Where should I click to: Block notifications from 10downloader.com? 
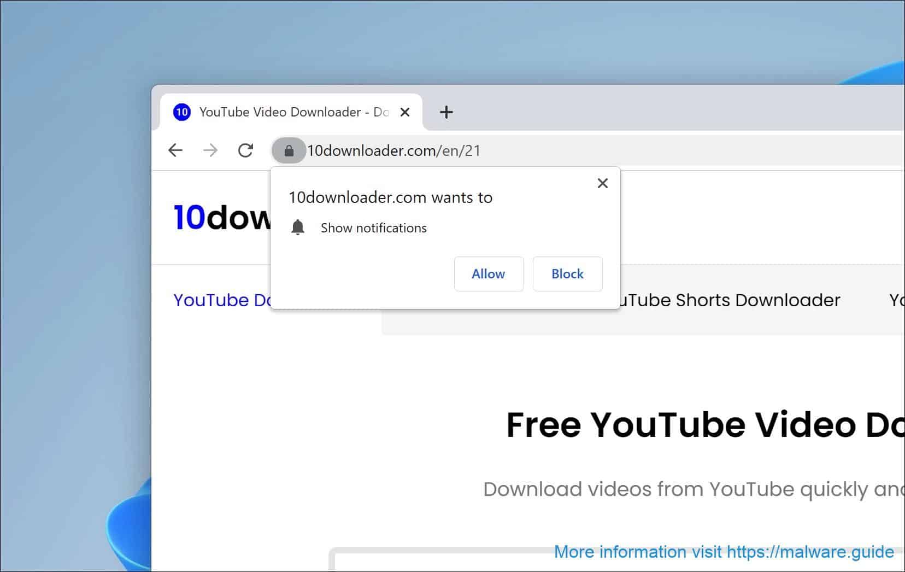tap(567, 274)
